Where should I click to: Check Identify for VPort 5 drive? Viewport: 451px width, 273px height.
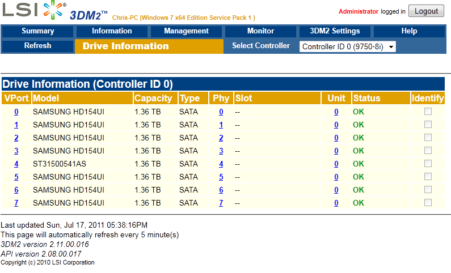click(428, 177)
